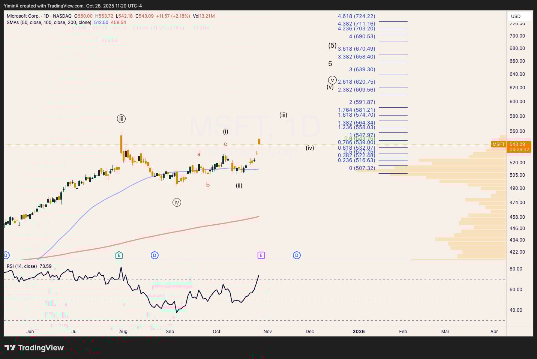Select the 'b' corrective wave label

click(x=208, y=185)
